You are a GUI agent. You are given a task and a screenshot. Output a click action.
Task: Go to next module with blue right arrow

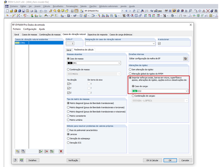click(130, 11)
